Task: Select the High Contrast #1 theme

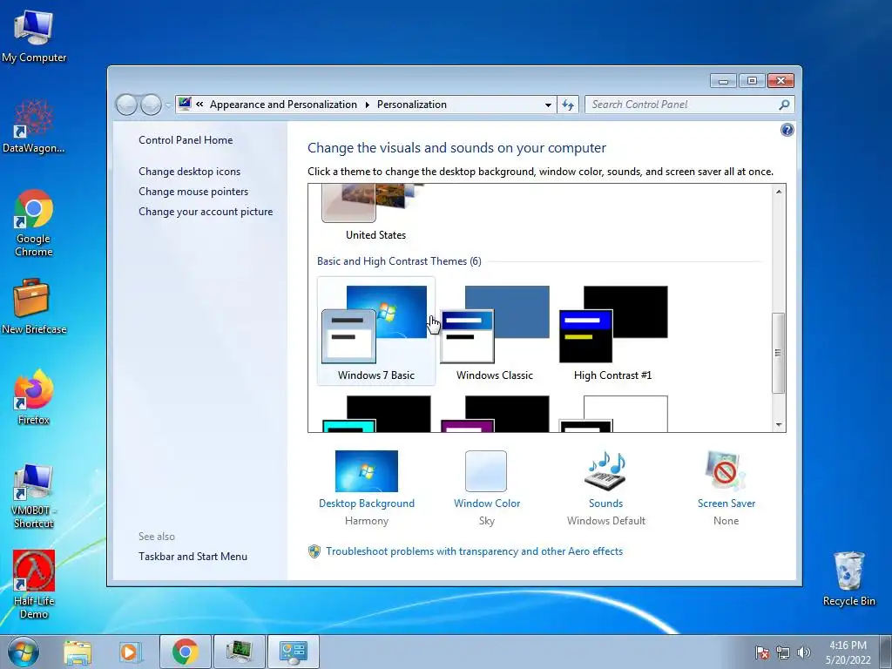Action: [x=612, y=331]
